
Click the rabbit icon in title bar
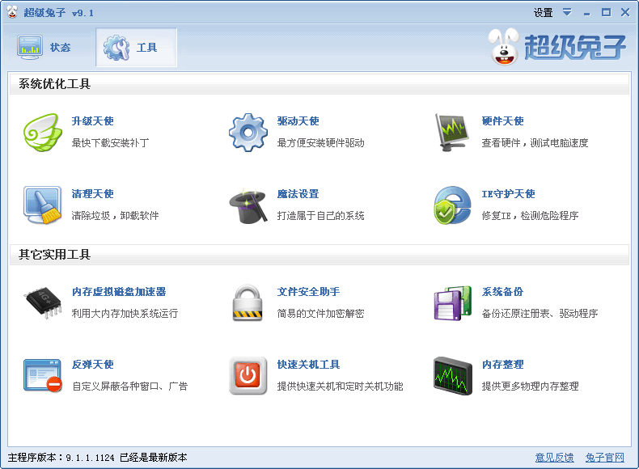click(13, 12)
